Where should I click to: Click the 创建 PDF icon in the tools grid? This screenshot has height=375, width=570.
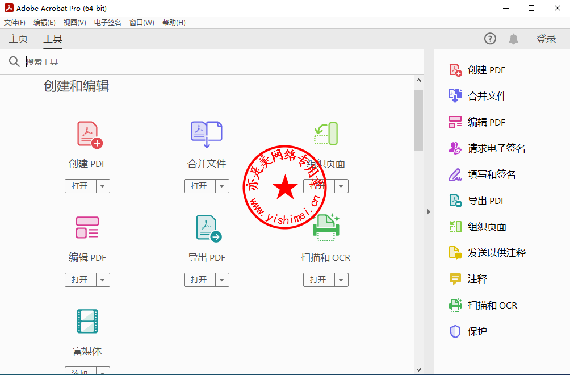[x=90, y=135]
